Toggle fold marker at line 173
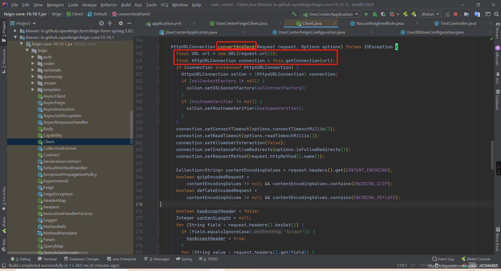Image resolution: width=501 pixels, height=271 pixels. tap(158, 225)
